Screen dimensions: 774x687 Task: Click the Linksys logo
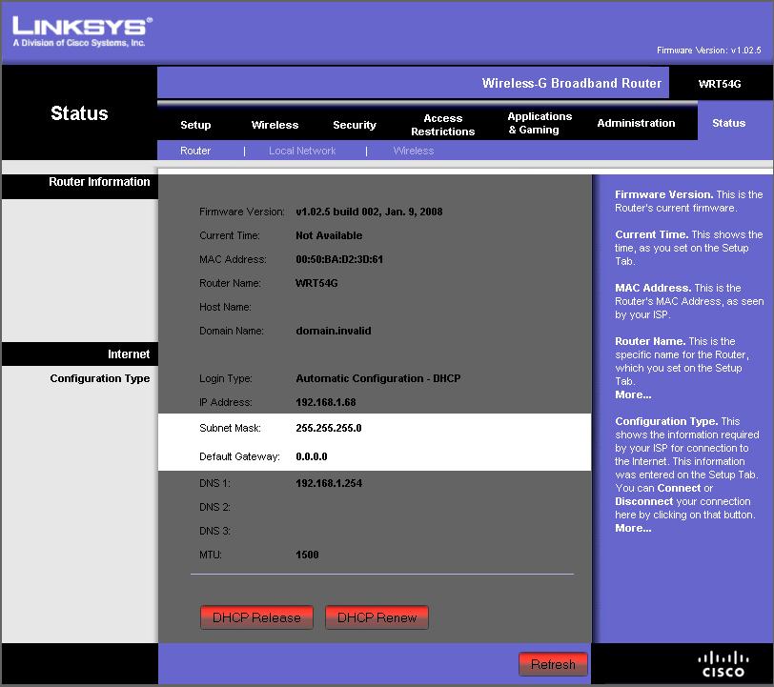[x=82, y=31]
